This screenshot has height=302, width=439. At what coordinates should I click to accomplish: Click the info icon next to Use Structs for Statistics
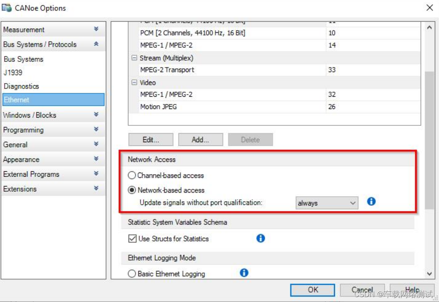[x=260, y=238]
